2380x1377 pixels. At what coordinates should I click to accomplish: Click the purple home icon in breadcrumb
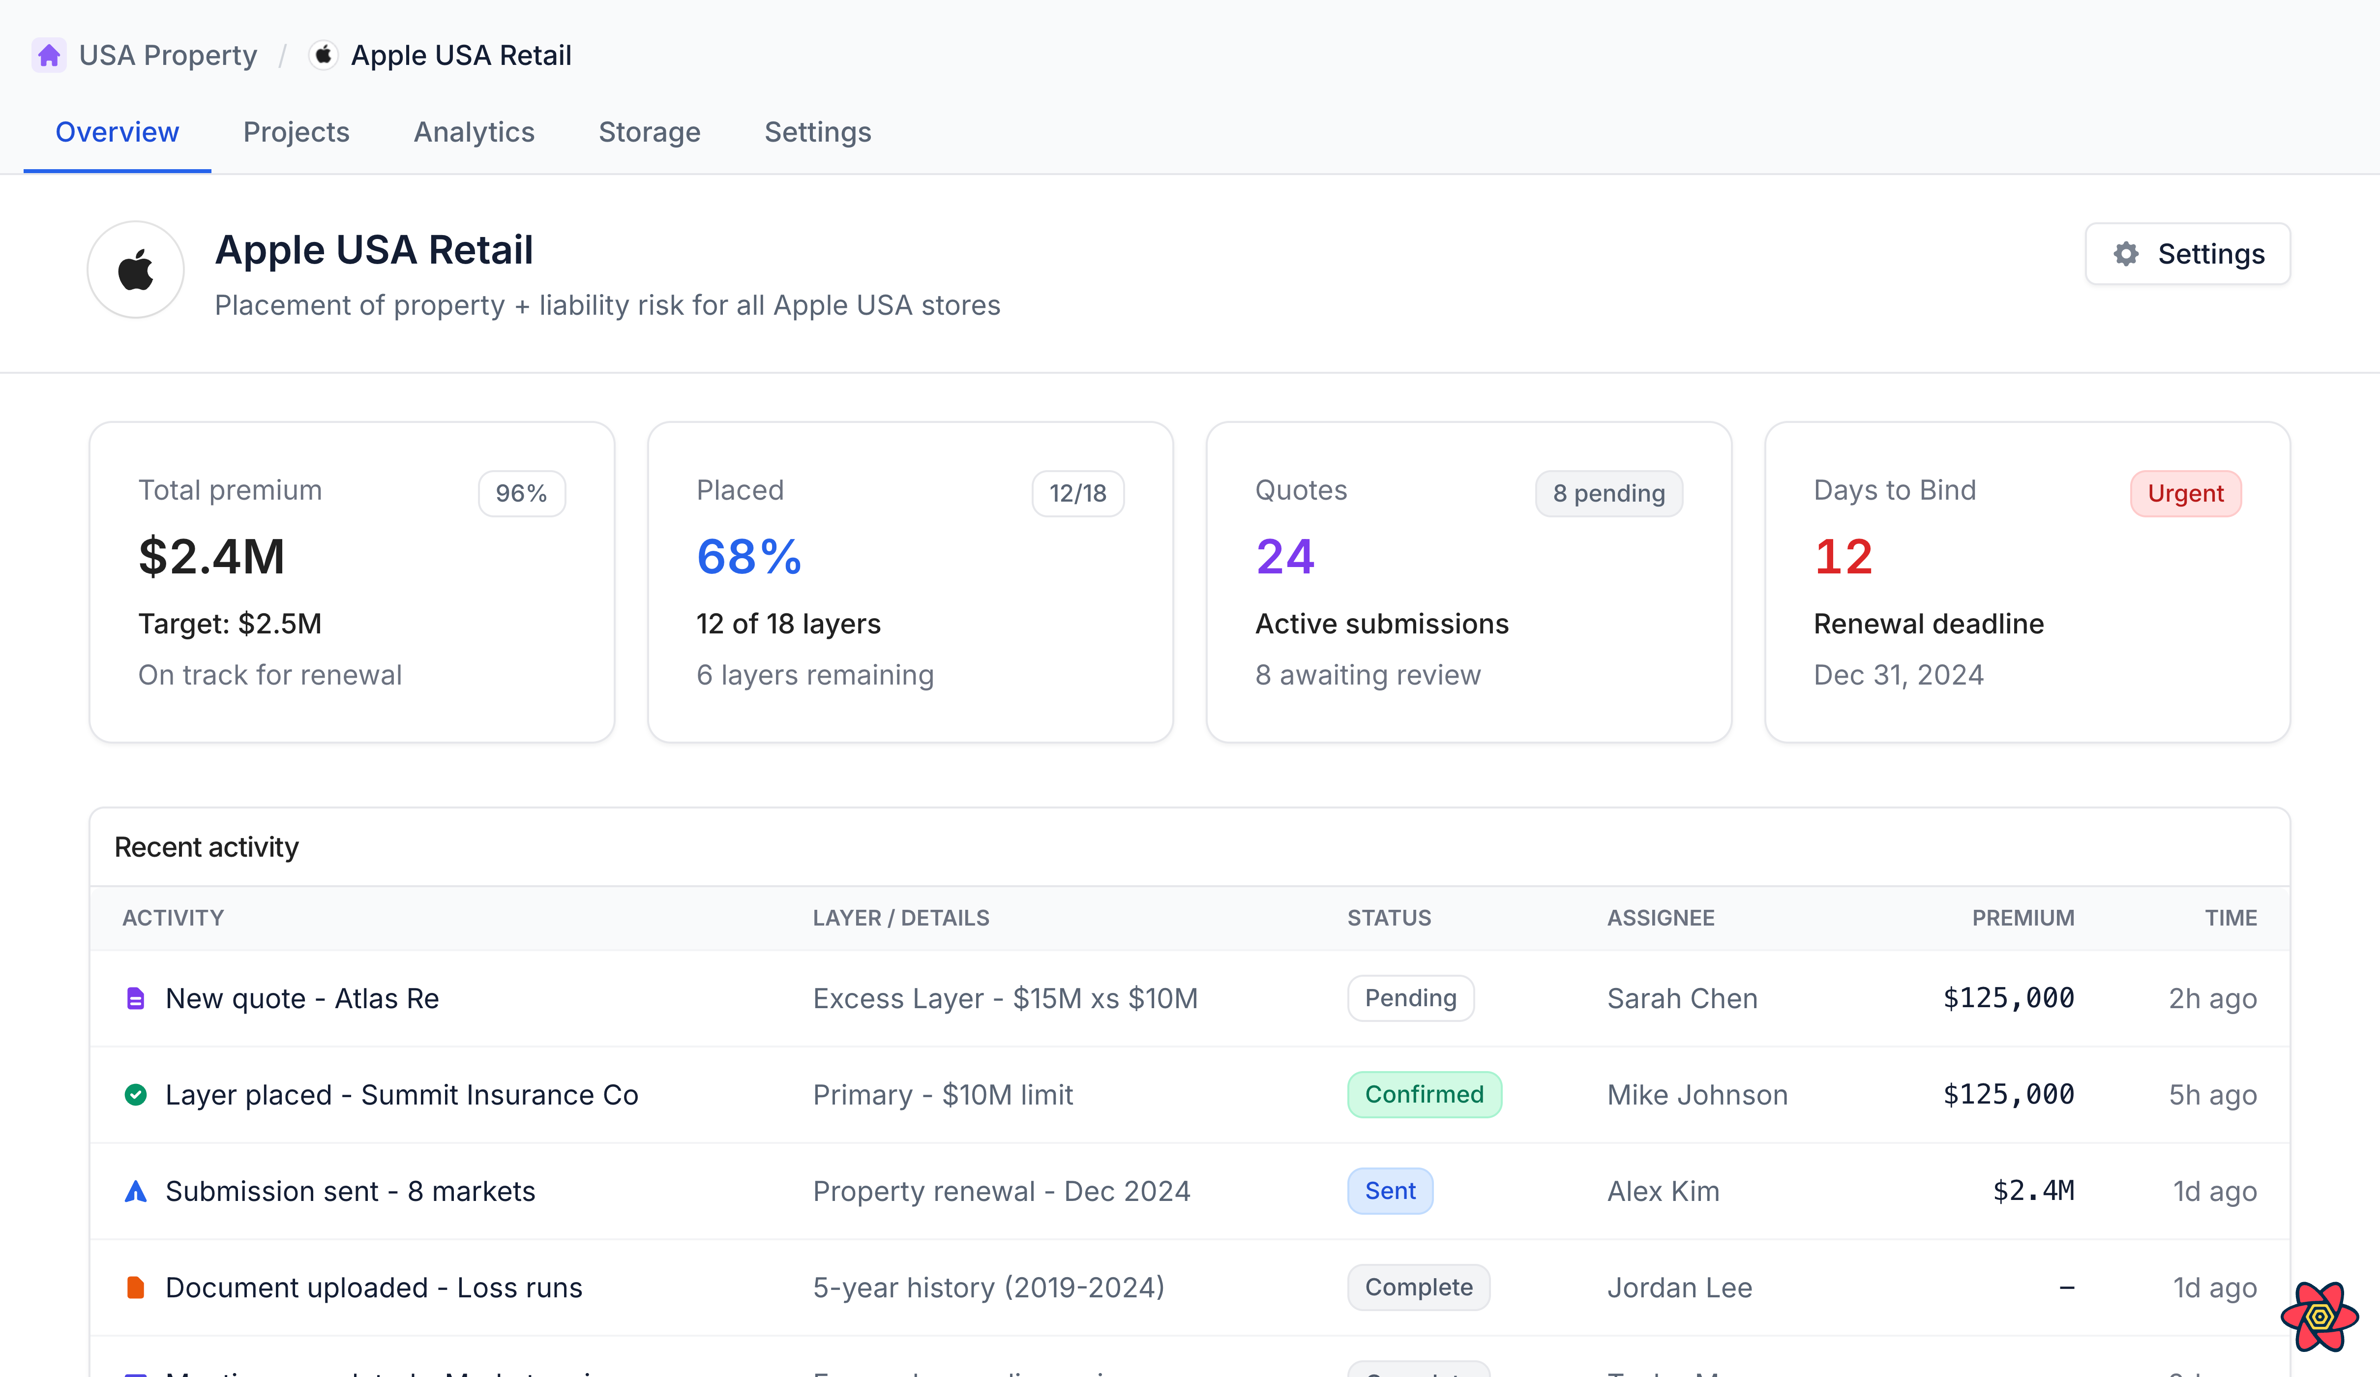click(x=49, y=56)
